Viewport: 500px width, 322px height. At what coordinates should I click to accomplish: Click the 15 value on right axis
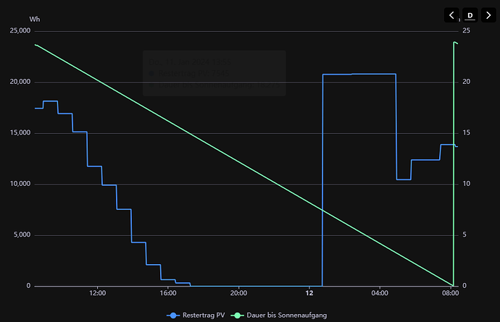pos(466,133)
